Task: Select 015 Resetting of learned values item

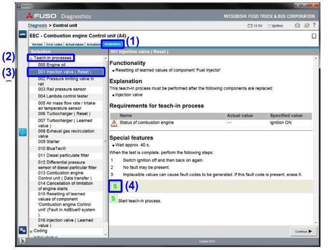Action: point(66,204)
